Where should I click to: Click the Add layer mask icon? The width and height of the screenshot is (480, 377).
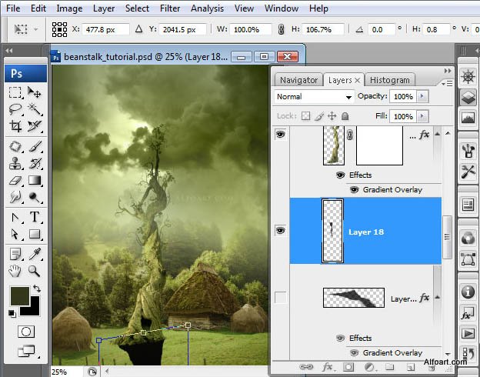pos(348,368)
